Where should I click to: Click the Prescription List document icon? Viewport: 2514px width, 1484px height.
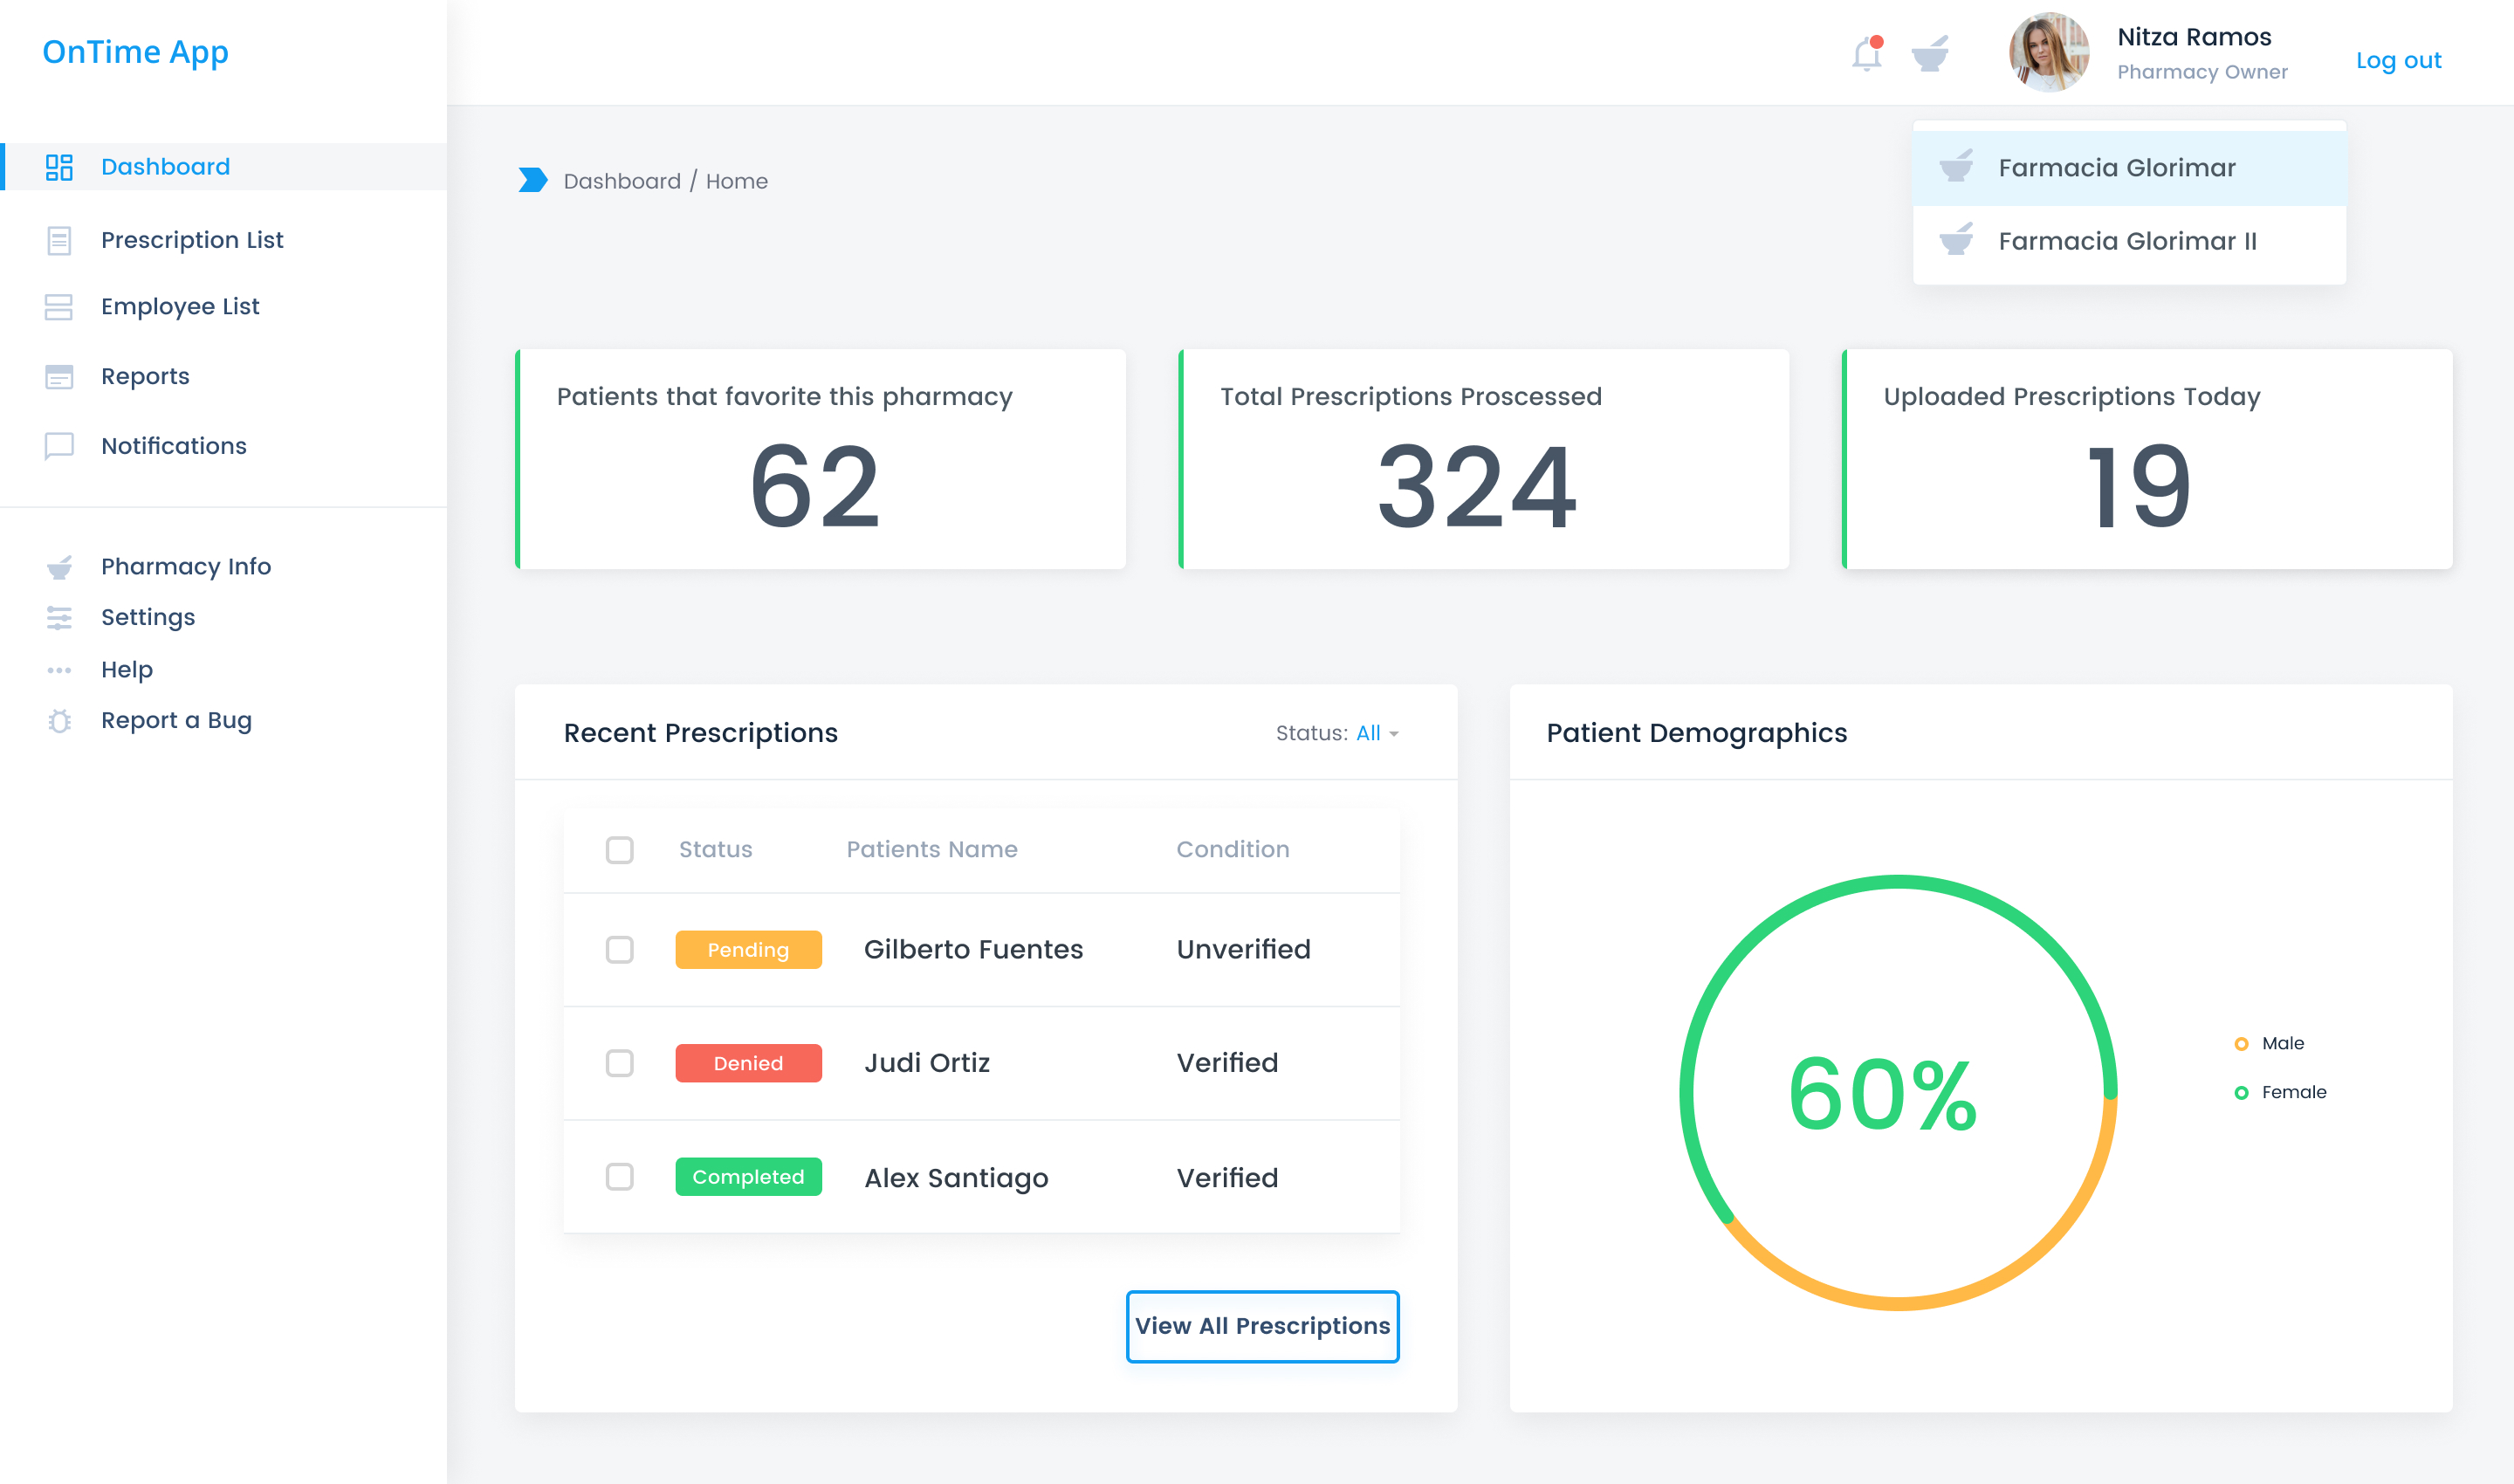[59, 240]
